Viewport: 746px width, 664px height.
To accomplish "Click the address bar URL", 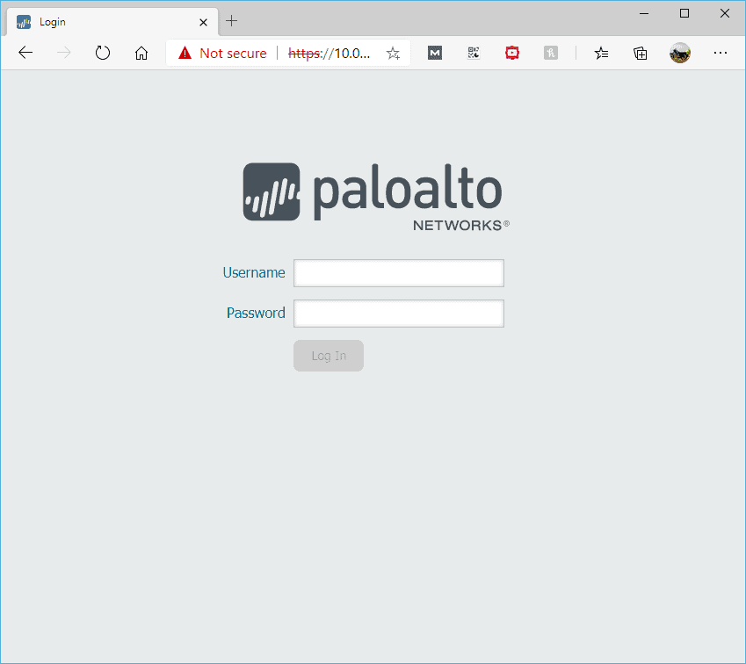I will click(330, 53).
